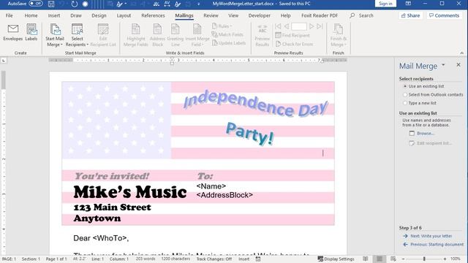Click the Save icon in title bar
Screen dimensions: 468x263
coord(51,4)
